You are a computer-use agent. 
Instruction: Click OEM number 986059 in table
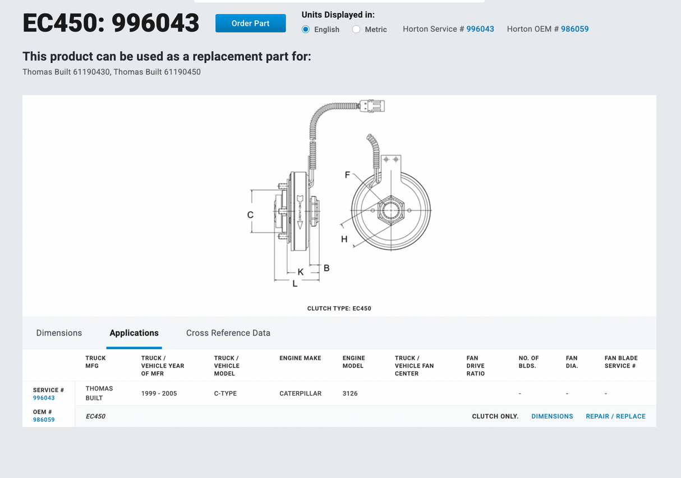(x=44, y=420)
